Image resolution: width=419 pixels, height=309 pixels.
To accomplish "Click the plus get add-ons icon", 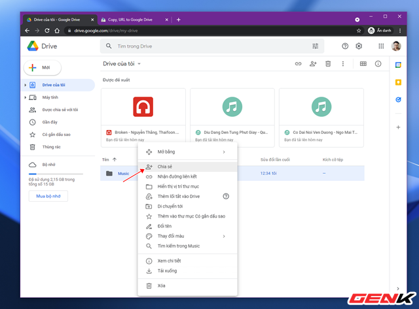I will (x=398, y=127).
